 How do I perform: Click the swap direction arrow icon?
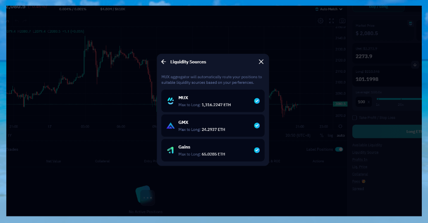pos(415,65)
